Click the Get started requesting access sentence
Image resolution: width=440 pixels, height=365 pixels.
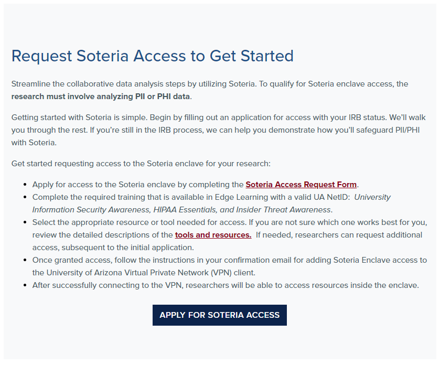tap(141, 164)
